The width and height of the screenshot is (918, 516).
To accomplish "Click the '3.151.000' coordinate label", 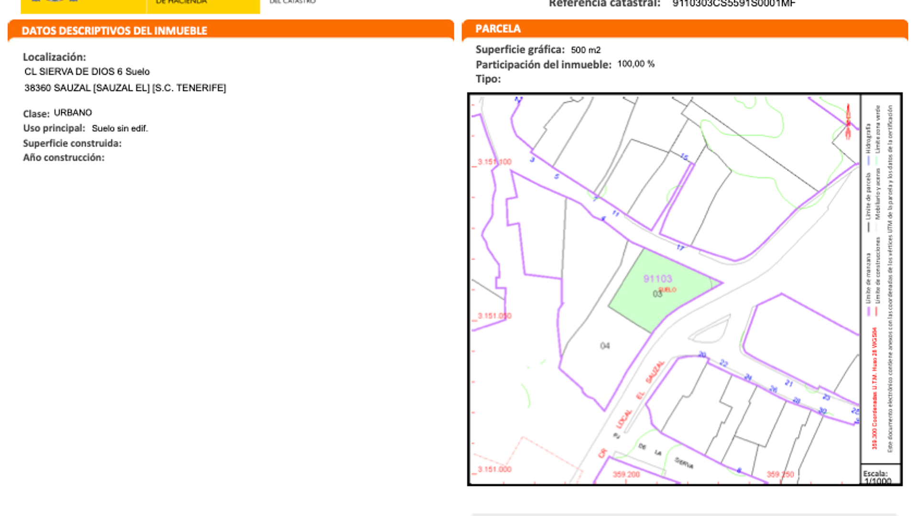I will click(x=494, y=470).
